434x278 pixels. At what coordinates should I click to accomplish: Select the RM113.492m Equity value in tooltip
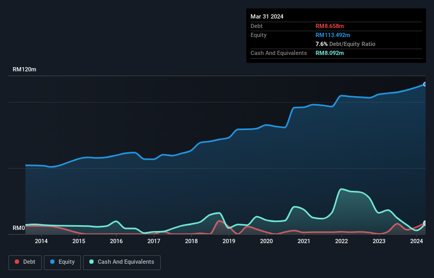(x=334, y=35)
